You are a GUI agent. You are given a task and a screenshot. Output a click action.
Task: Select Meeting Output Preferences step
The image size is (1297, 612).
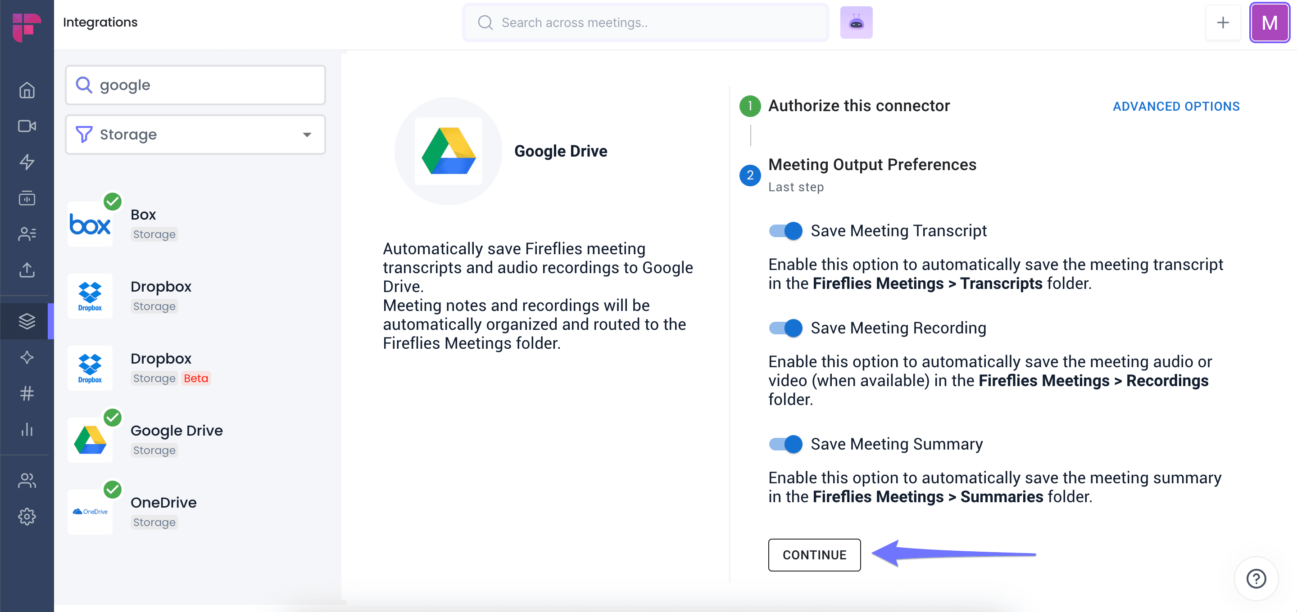(x=872, y=165)
